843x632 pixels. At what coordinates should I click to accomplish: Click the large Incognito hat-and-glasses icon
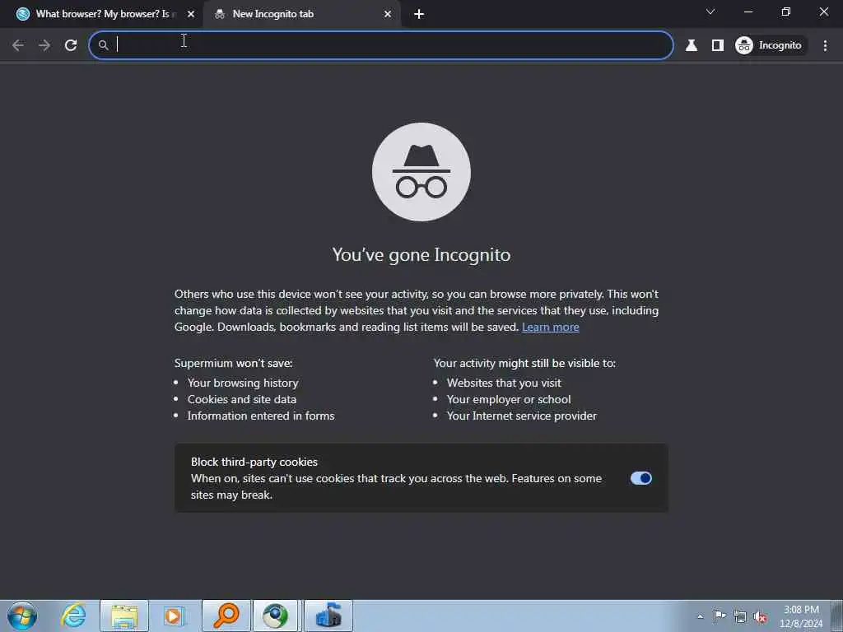pyautogui.click(x=421, y=172)
